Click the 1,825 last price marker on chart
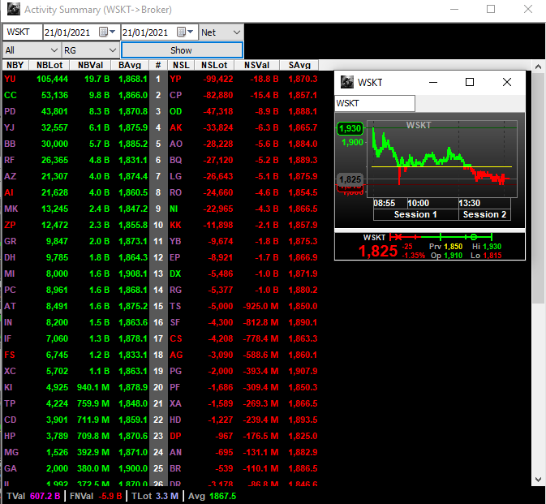 (x=350, y=179)
